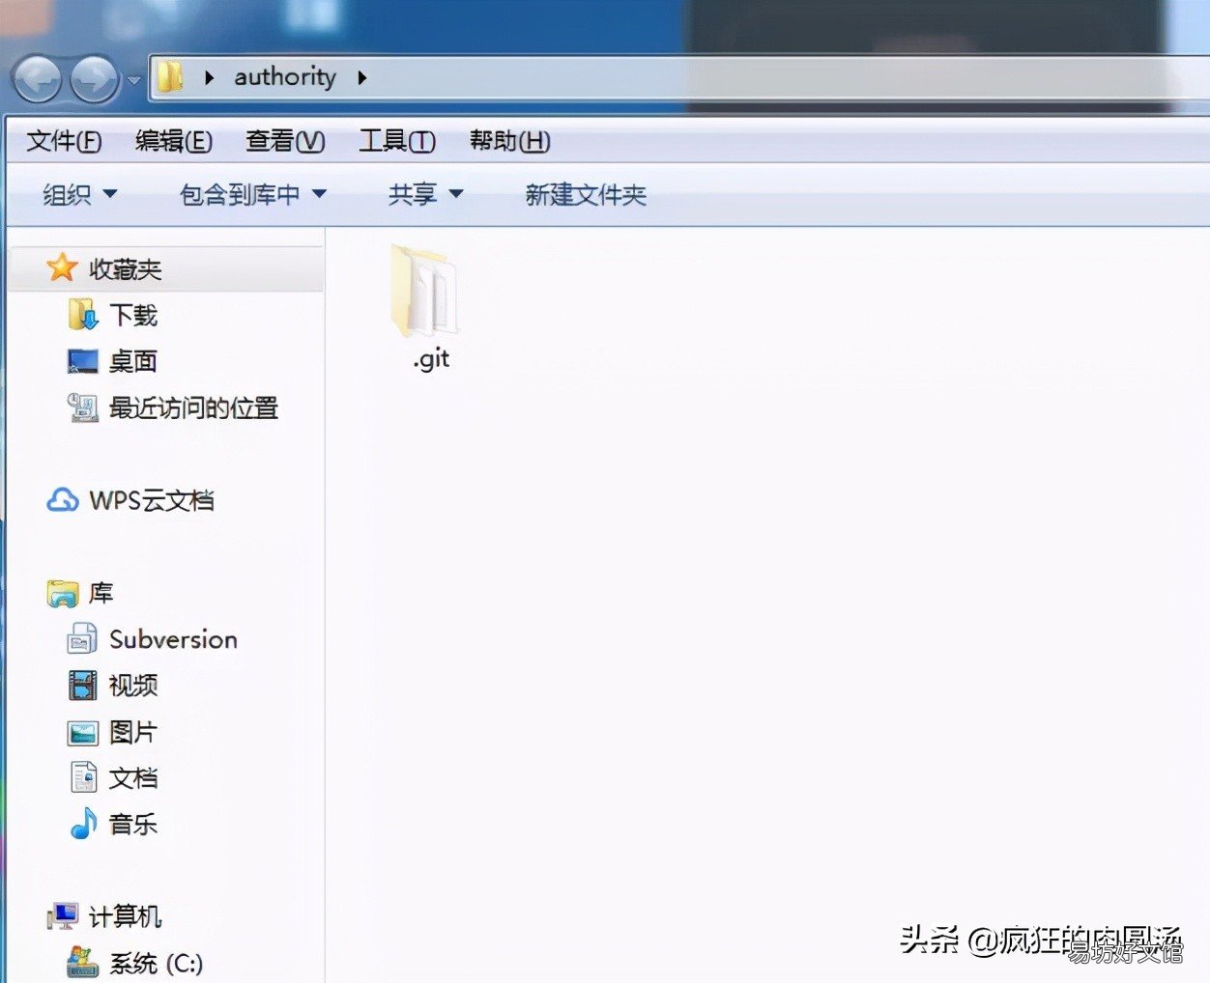
Task: Select the .git folder icon
Action: [425, 290]
